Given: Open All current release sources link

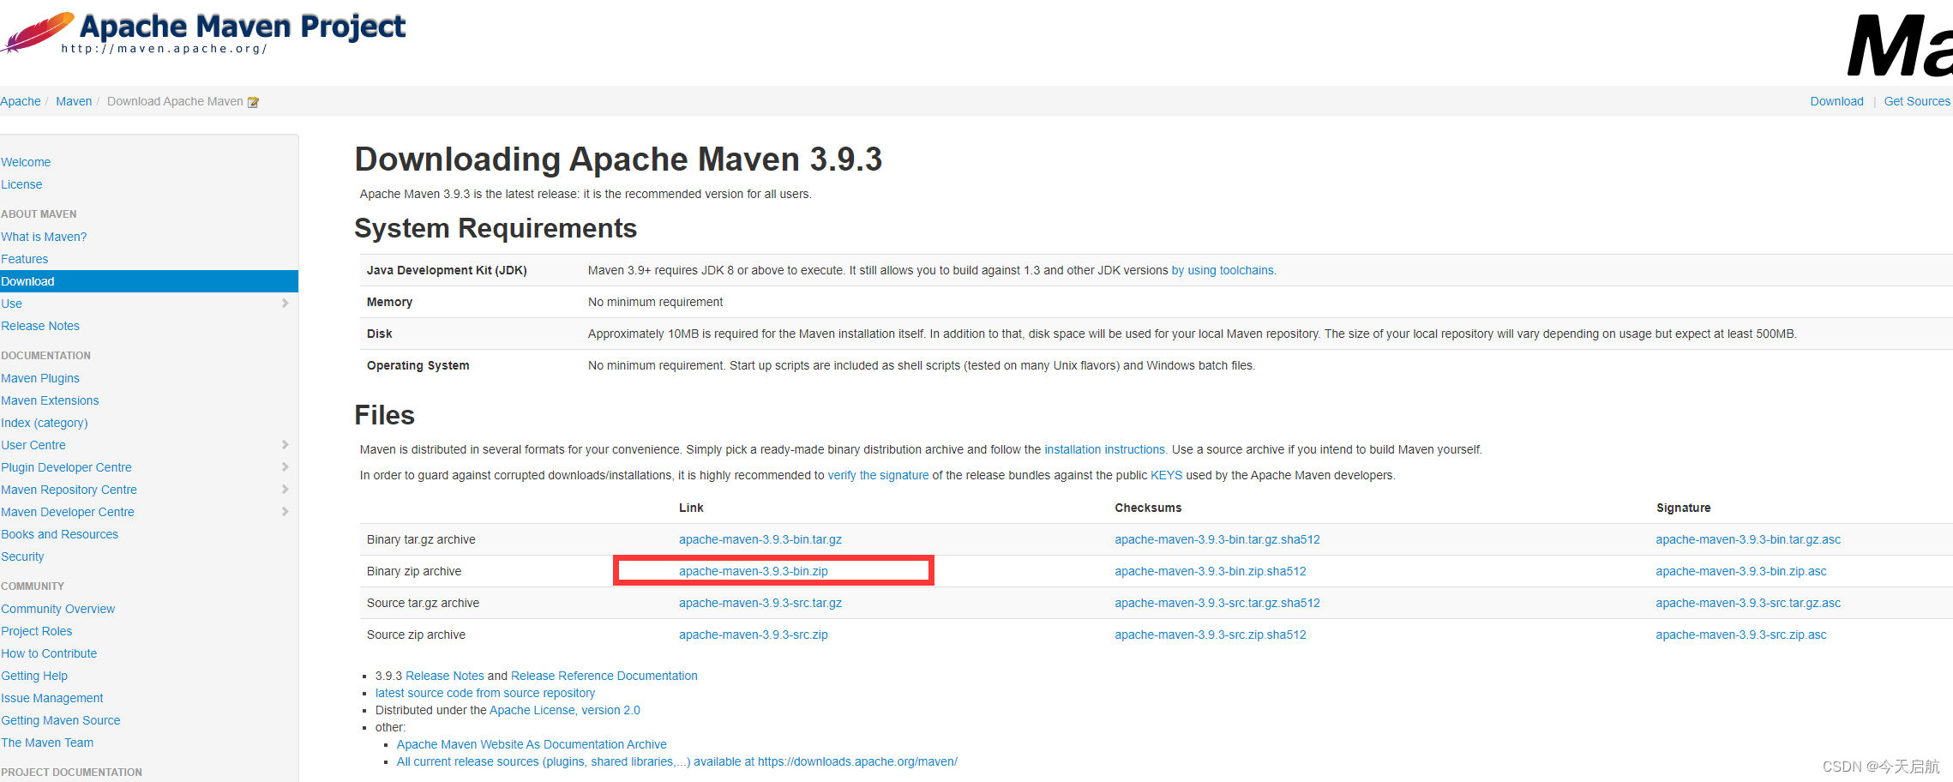Looking at the screenshot, I should 677,761.
